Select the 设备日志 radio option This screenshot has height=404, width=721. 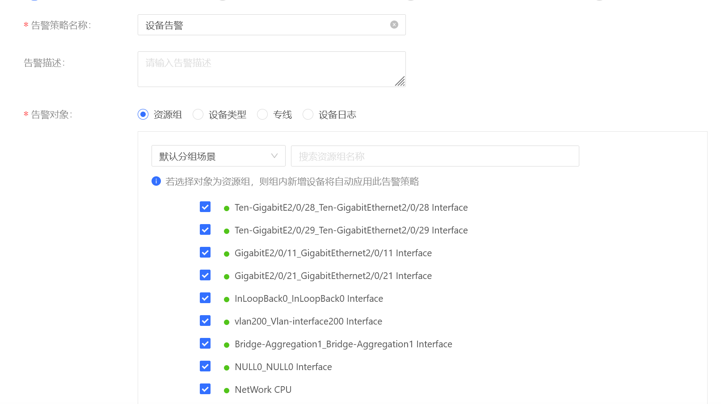(x=308, y=115)
